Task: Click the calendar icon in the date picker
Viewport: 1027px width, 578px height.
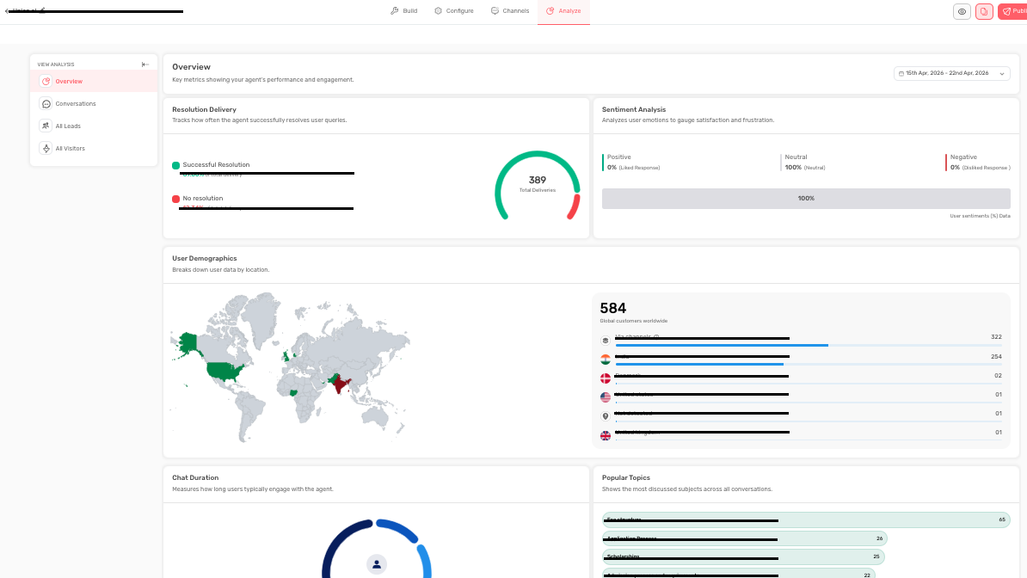Action: tap(901, 73)
